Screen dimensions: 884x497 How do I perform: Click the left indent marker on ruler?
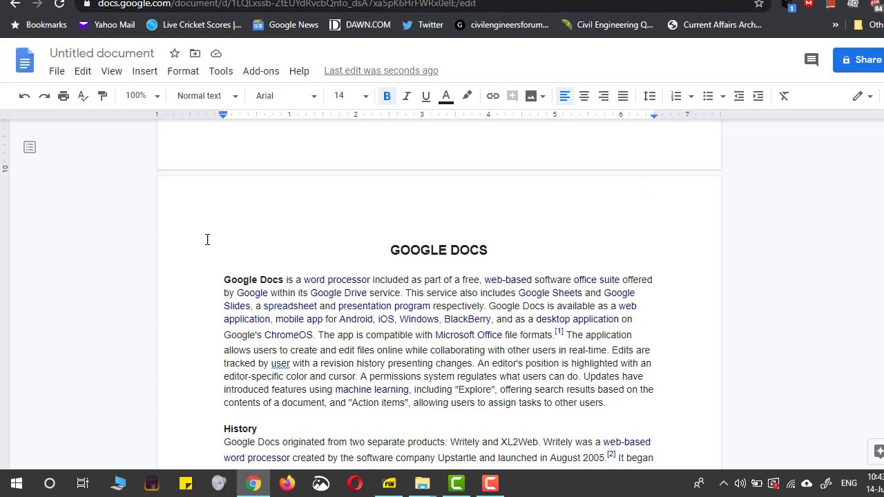pyautogui.click(x=223, y=115)
